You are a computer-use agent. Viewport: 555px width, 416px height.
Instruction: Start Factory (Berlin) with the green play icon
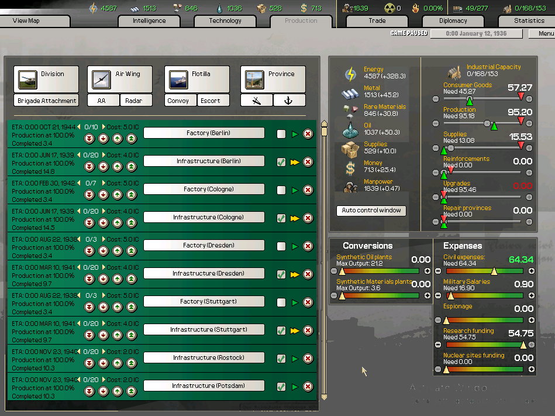coord(294,134)
